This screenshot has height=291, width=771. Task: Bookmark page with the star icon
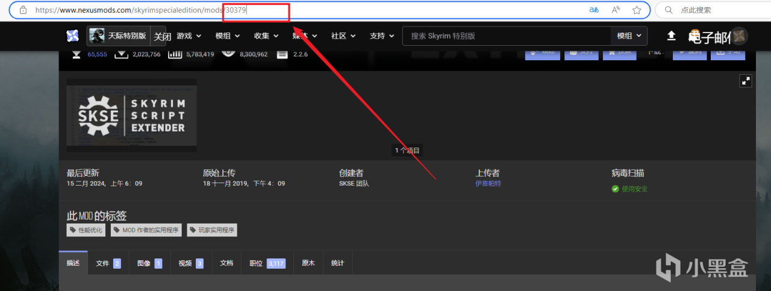(637, 10)
